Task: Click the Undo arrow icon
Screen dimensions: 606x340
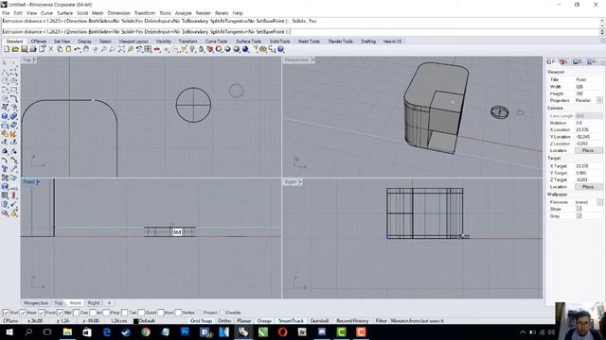Action: coord(78,49)
